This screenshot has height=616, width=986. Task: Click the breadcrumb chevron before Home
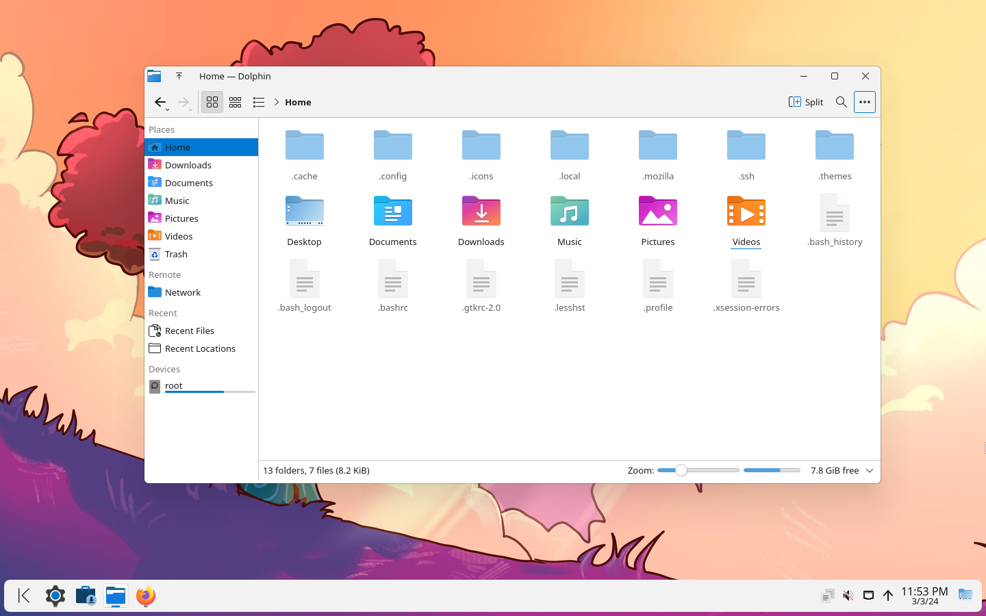tap(277, 102)
